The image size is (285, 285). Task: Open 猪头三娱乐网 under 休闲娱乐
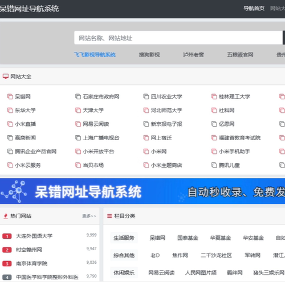coord(268,272)
